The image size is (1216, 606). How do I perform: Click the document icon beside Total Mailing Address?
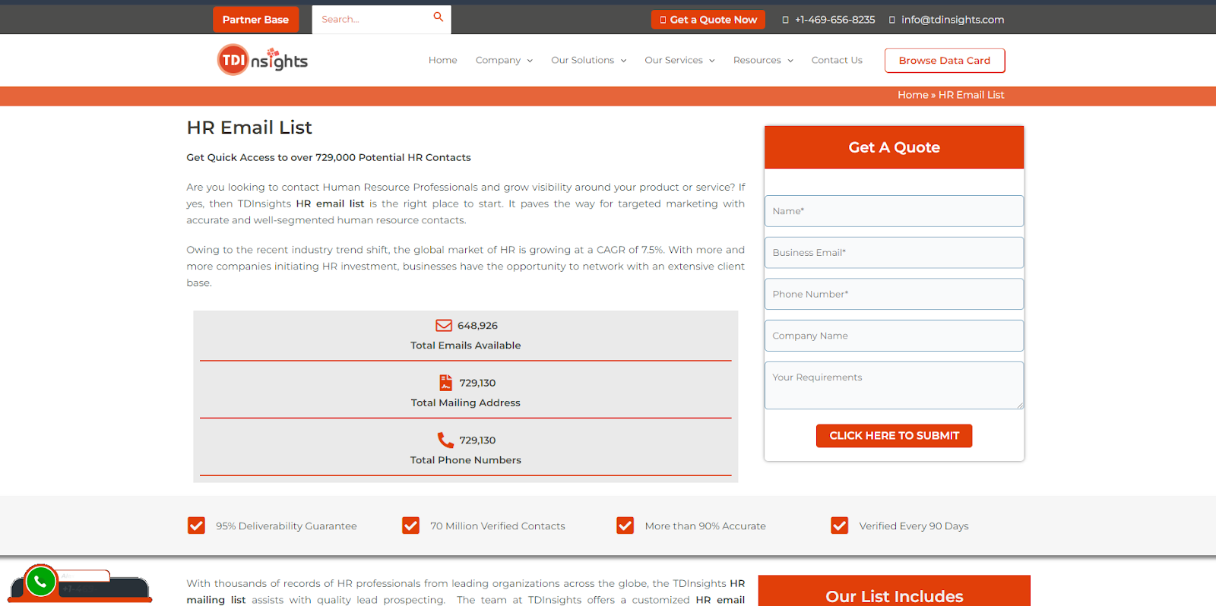click(445, 383)
